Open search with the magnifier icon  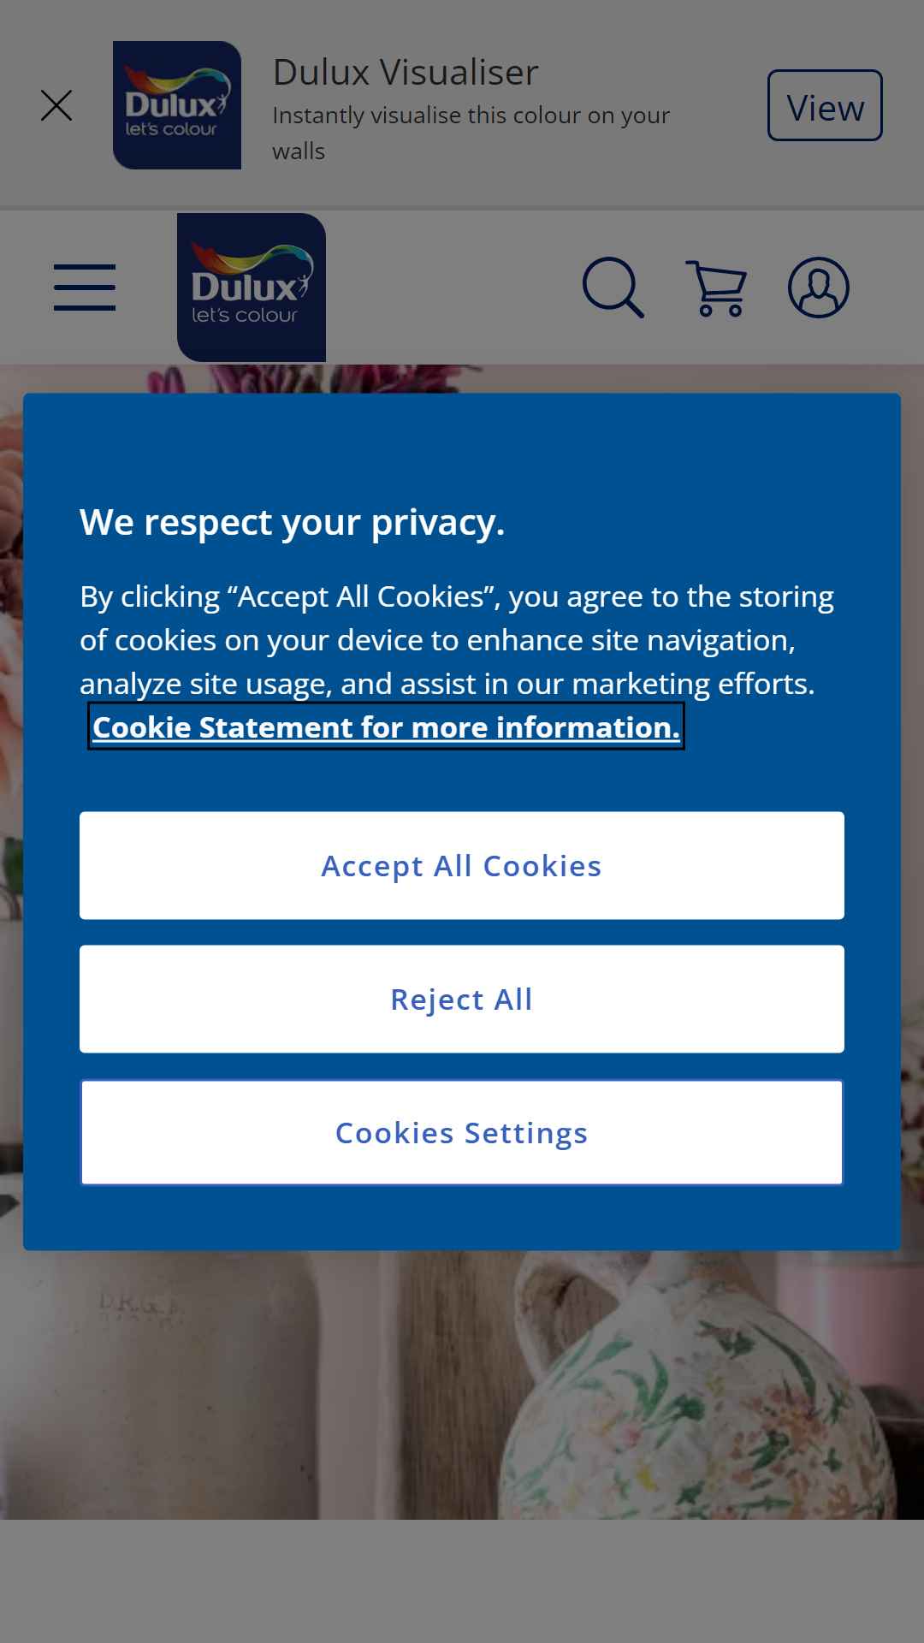[x=613, y=288]
